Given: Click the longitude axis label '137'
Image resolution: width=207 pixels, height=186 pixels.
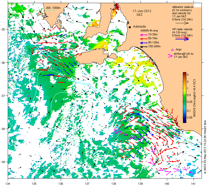Looking at the screenshot, I should [x=87, y=183].
